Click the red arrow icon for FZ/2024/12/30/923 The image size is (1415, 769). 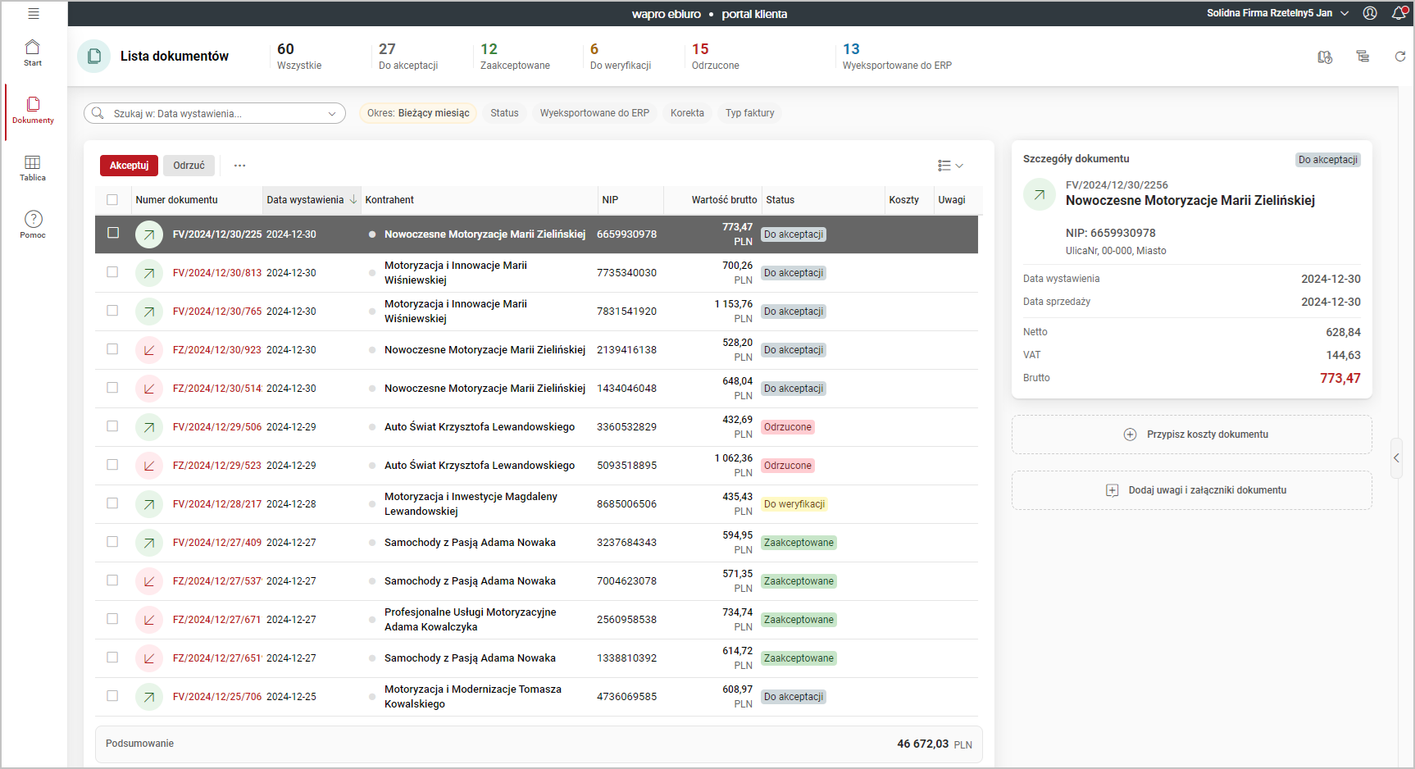tap(148, 350)
